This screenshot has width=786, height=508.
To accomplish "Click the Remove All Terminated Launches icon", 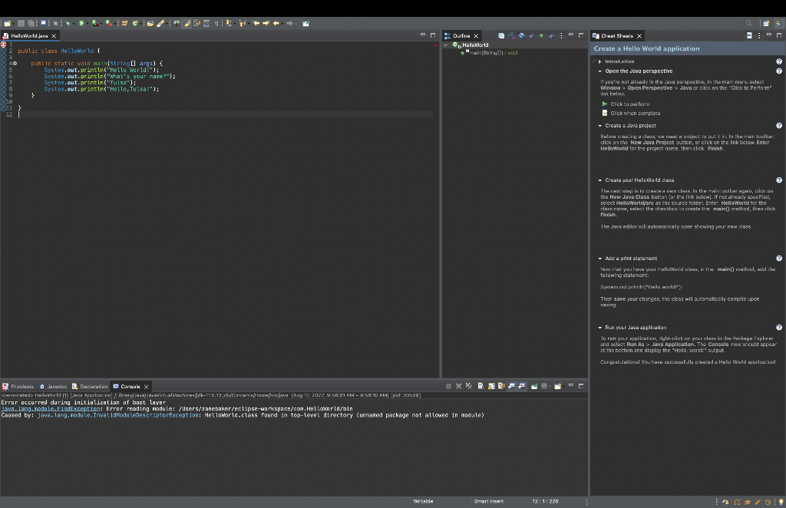I will (467, 386).
